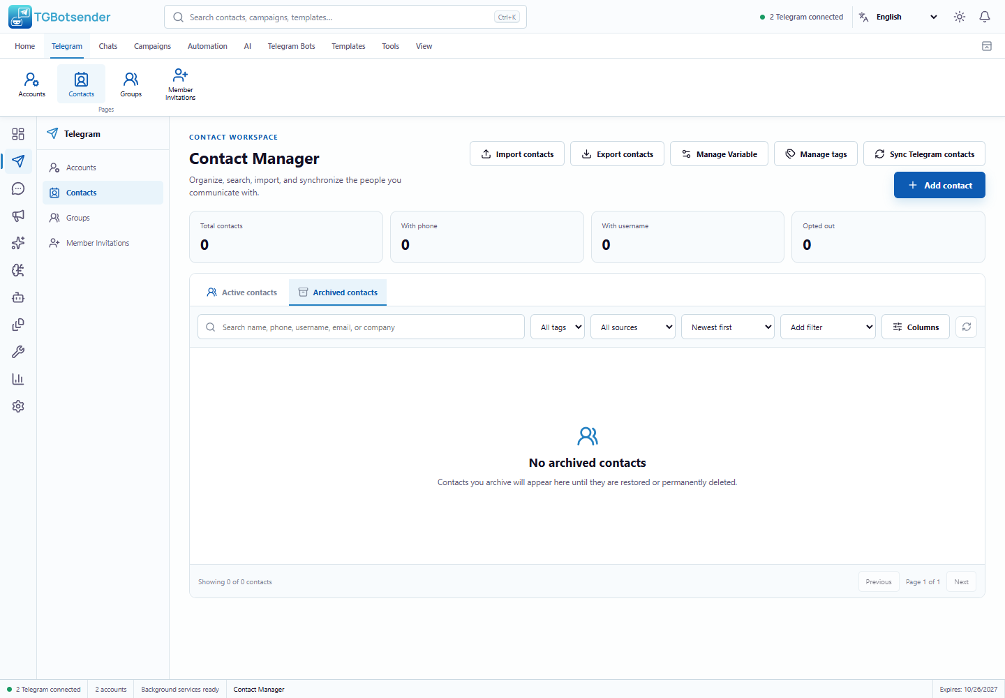Viewport: 1005px width, 698px height.
Task: Open the settings gear in the left rail
Action: (x=18, y=406)
